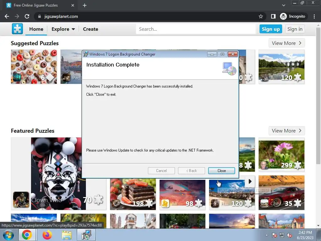Open the Create menu item

pyautogui.click(x=91, y=29)
